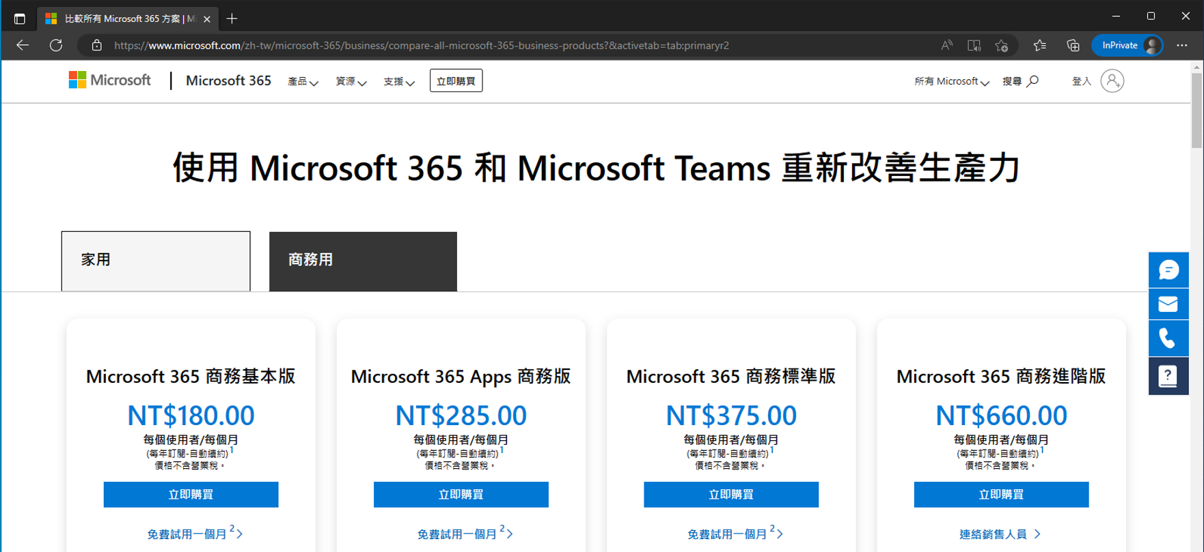The height and width of the screenshot is (552, 1204).
Task: Expand the 資源 dropdown menu
Action: click(x=351, y=81)
